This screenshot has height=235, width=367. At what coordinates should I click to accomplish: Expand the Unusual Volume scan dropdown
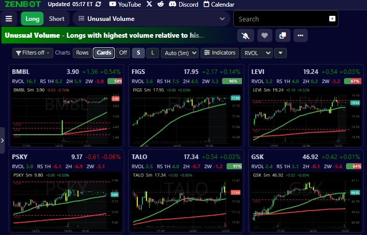point(151,19)
